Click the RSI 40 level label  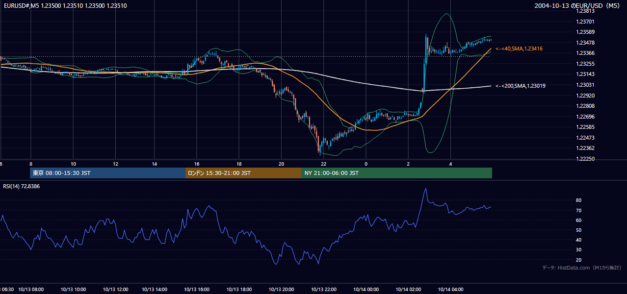coord(578,240)
